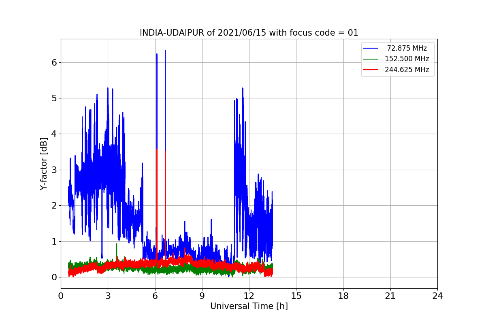Select the '72.875 MHz' legend label
This screenshot has width=486, height=324.
point(407,48)
